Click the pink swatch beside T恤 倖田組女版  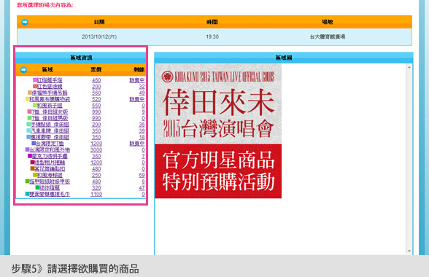29,112
